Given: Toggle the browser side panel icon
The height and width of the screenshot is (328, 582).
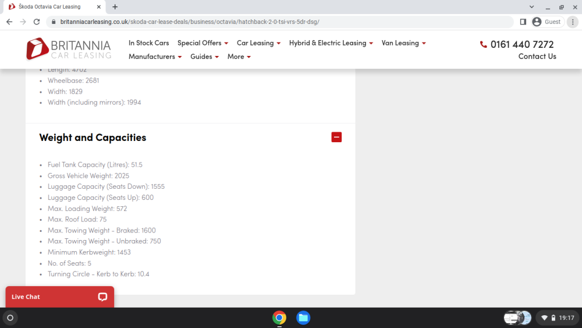Looking at the screenshot, I should pos(523,22).
